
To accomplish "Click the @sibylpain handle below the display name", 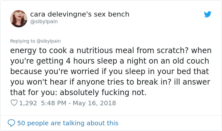I will pyautogui.click(x=44, y=22).
